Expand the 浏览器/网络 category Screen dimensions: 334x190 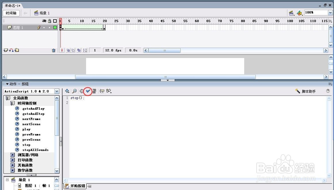[x=13, y=155]
